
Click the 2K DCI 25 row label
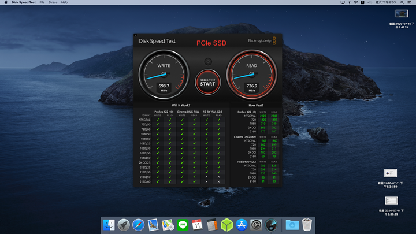pyautogui.click(x=144, y=162)
